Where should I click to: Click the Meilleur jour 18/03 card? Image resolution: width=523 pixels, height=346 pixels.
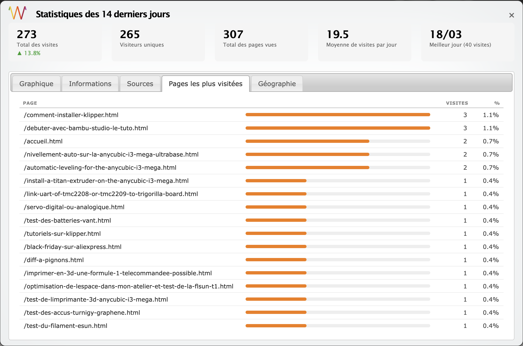coord(467,42)
